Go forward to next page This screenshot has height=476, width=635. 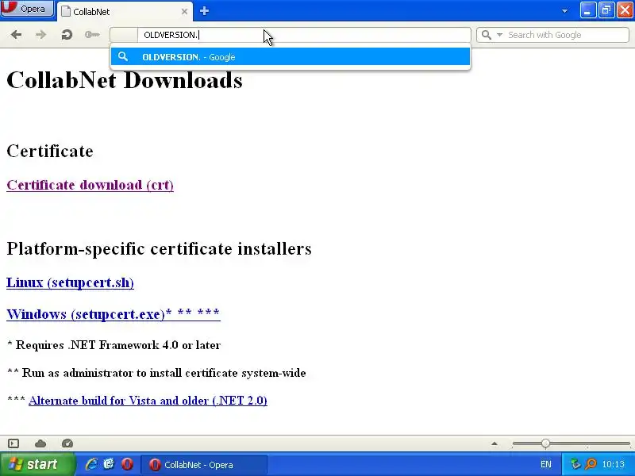(x=40, y=35)
